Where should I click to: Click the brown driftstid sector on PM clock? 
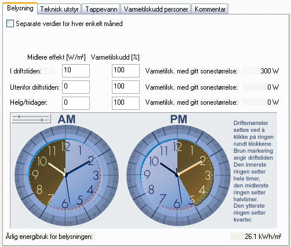click(x=195, y=174)
